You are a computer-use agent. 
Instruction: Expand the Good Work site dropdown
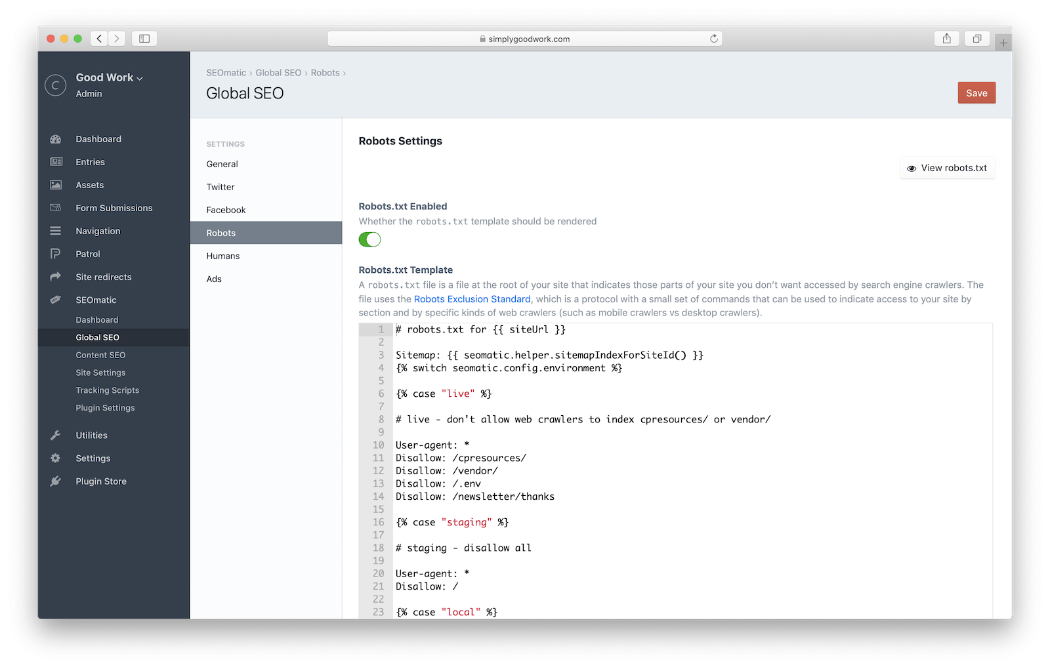pos(109,77)
